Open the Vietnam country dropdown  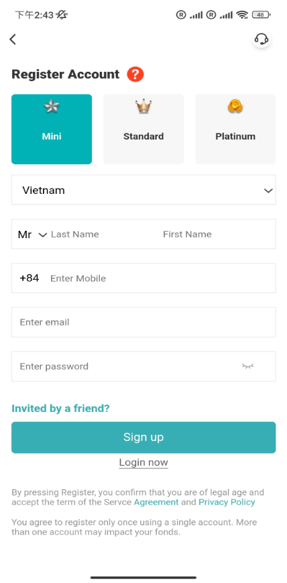pyautogui.click(x=143, y=190)
